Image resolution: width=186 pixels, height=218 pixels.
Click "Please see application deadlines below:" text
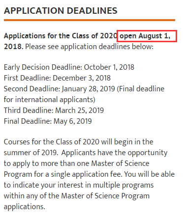[x=90, y=47]
